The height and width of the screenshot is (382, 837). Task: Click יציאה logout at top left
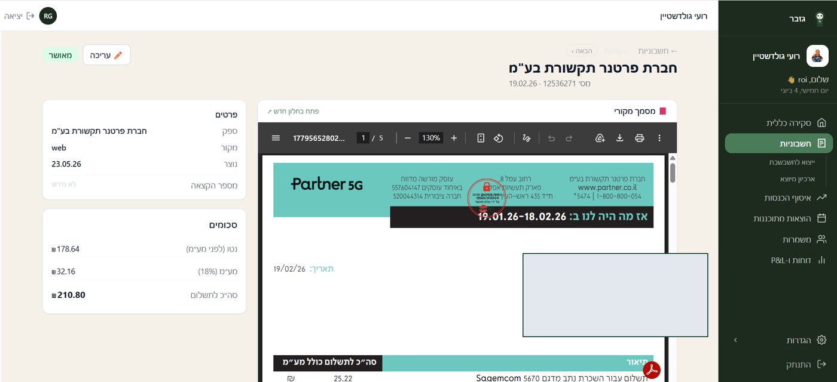tap(19, 16)
